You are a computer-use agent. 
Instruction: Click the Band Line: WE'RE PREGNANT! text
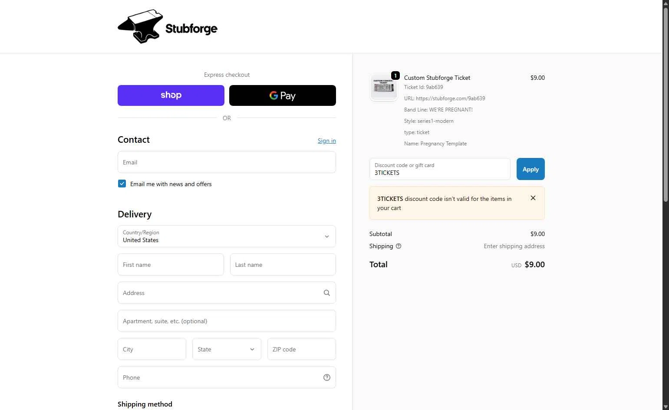coord(438,110)
